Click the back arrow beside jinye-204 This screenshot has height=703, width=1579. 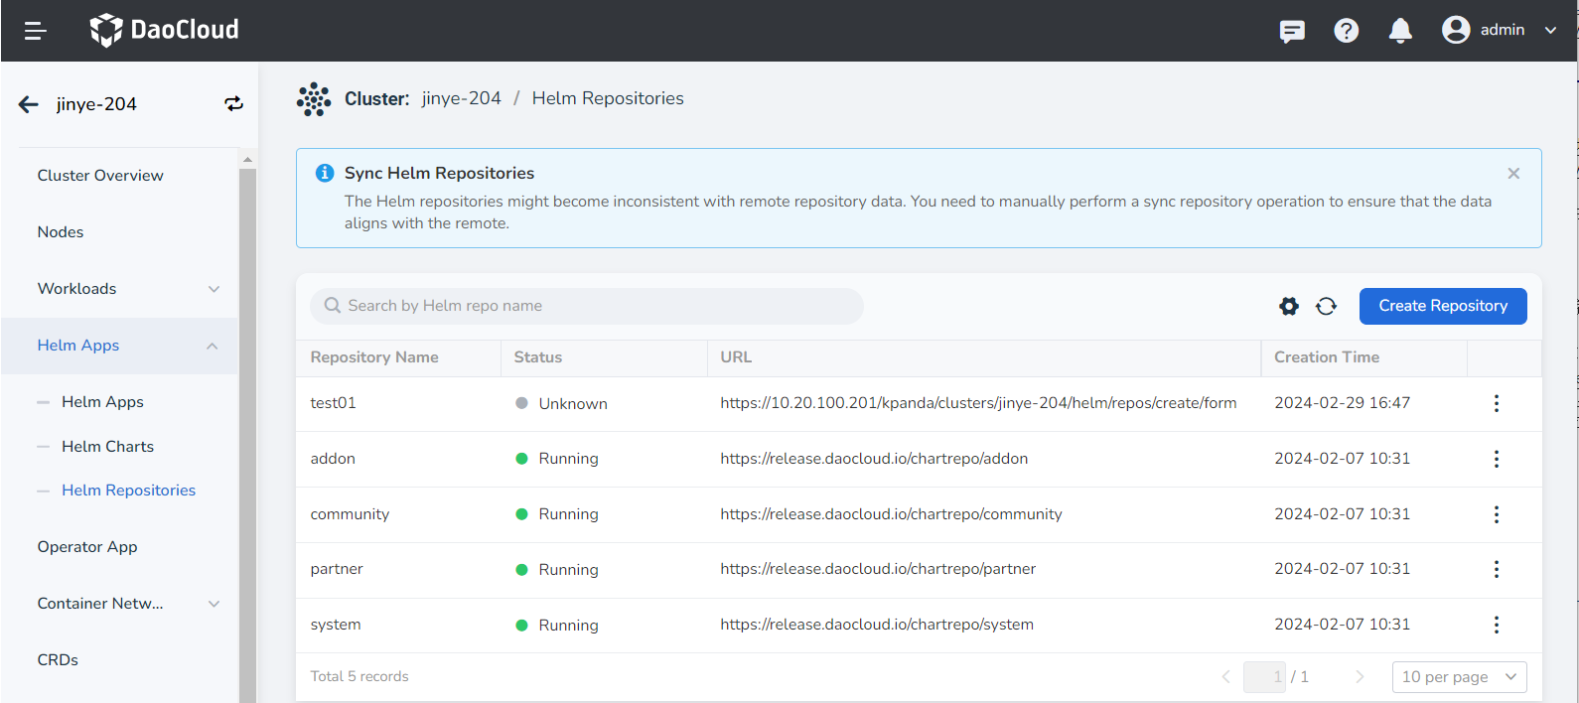pyautogui.click(x=29, y=104)
